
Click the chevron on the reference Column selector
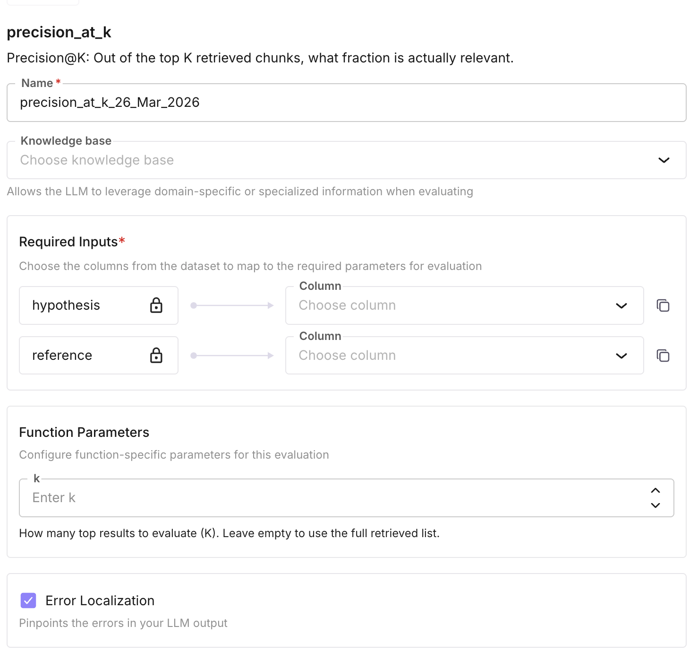[x=621, y=356]
